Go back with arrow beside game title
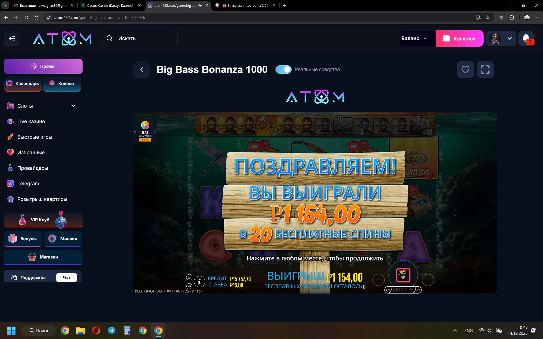Viewport: 543px width, 339px height. coord(142,69)
